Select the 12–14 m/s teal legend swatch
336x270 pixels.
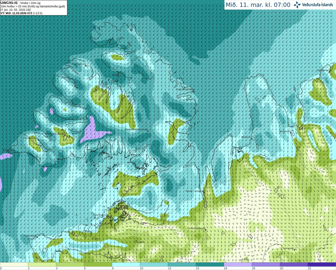[182, 264]
